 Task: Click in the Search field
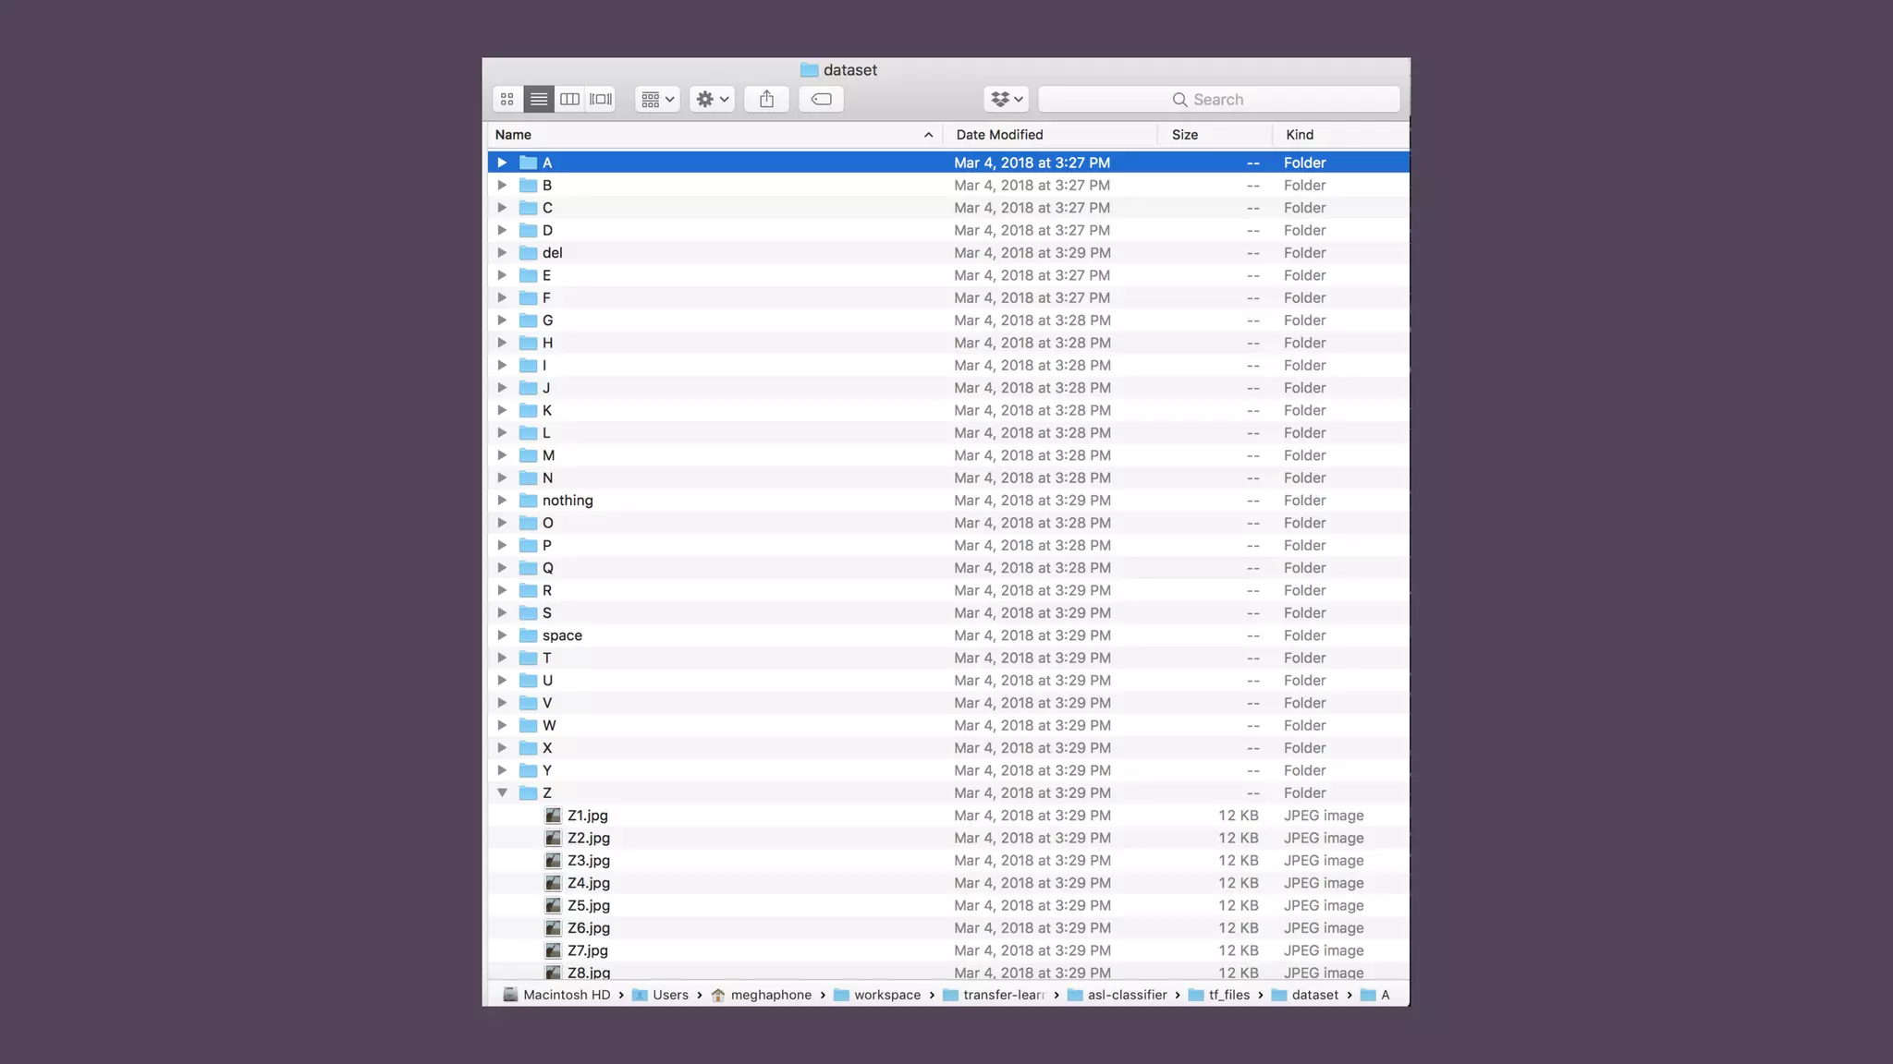click(1218, 100)
